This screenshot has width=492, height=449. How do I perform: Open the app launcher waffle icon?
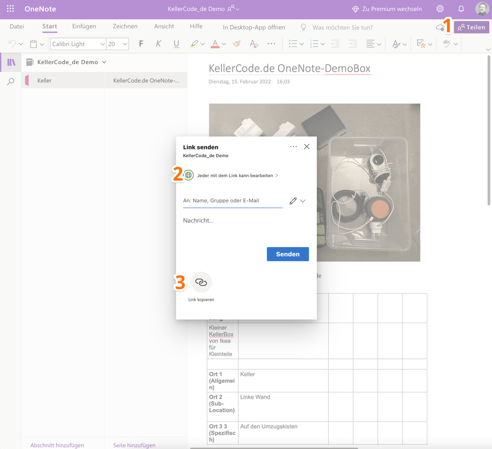(10, 9)
